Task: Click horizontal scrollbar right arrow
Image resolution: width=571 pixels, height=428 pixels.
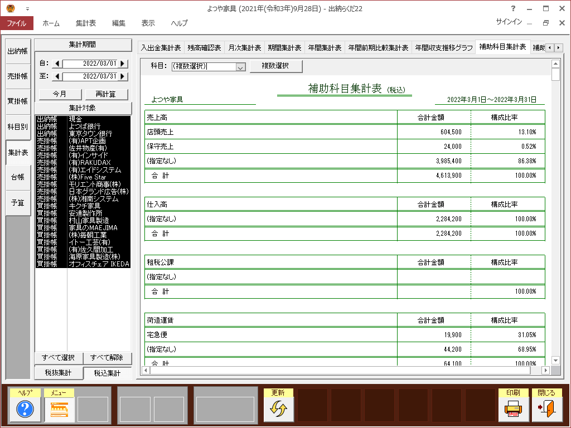Action: tap(545, 371)
